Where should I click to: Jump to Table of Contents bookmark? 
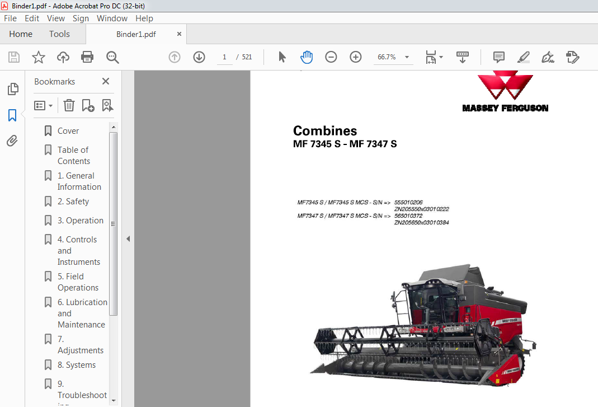[x=74, y=156]
